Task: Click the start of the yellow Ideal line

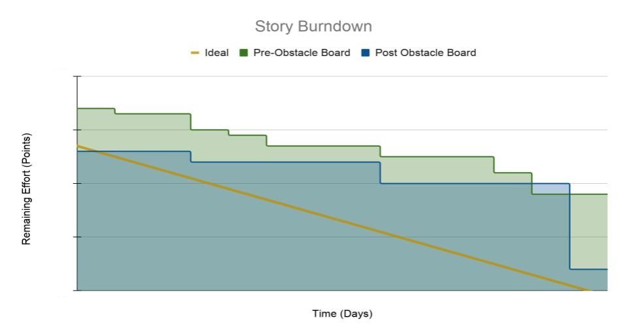Action: (x=78, y=146)
